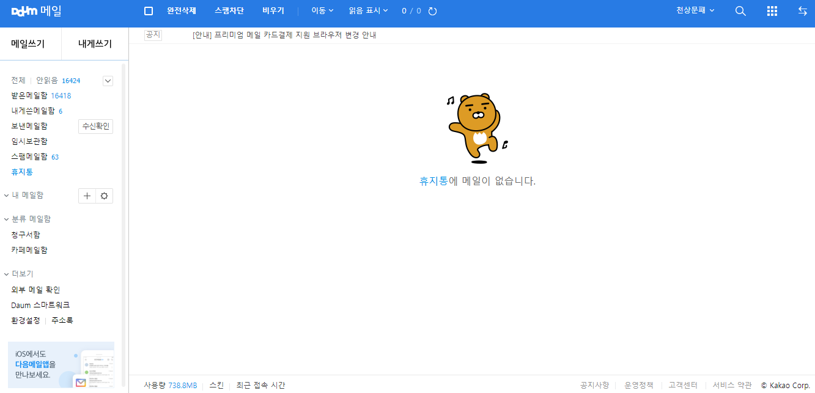Click the refresh mail list icon
Image resolution: width=815 pixels, height=393 pixels.
433,11
